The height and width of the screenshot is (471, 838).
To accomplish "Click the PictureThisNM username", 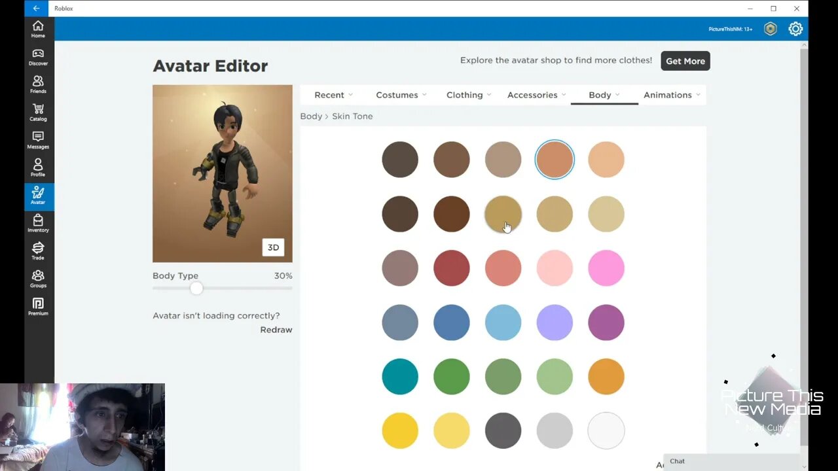I will (730, 29).
